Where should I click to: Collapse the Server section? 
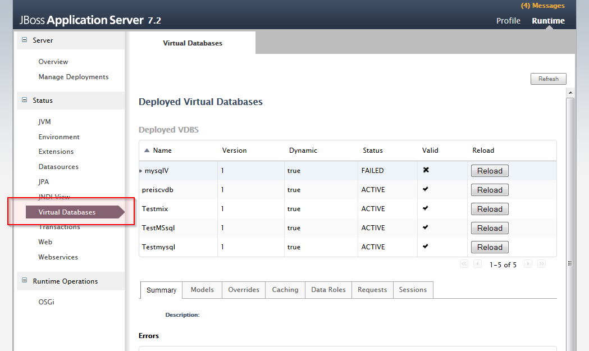tap(24, 40)
